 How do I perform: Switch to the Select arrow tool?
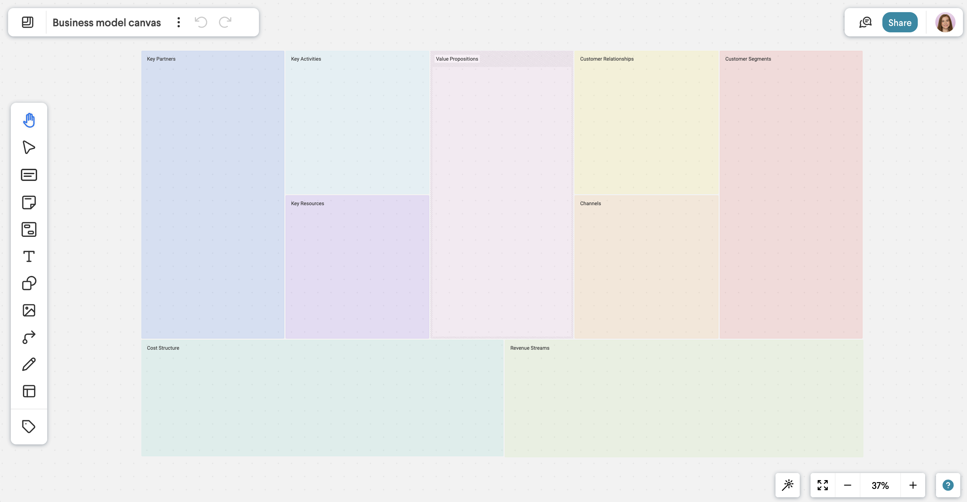(x=29, y=147)
